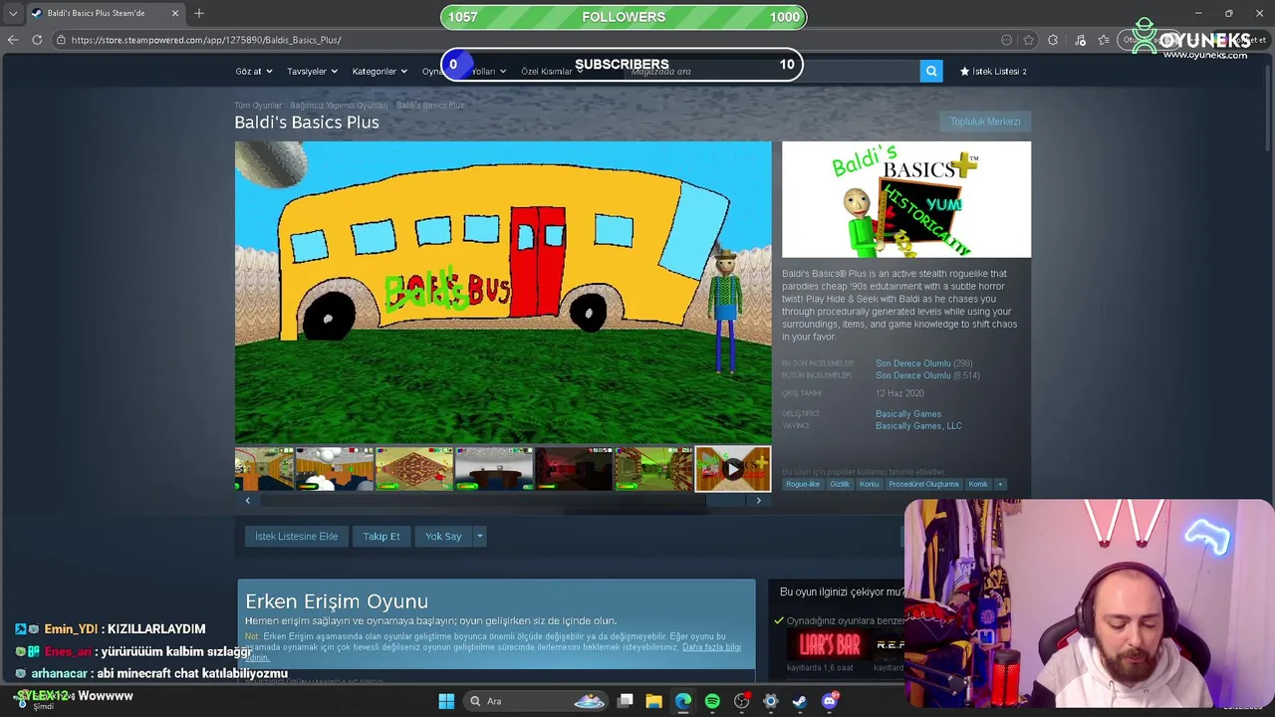Viewport: 1275px width, 717px height.
Task: Select the Gizlilik tag
Action: (840, 484)
